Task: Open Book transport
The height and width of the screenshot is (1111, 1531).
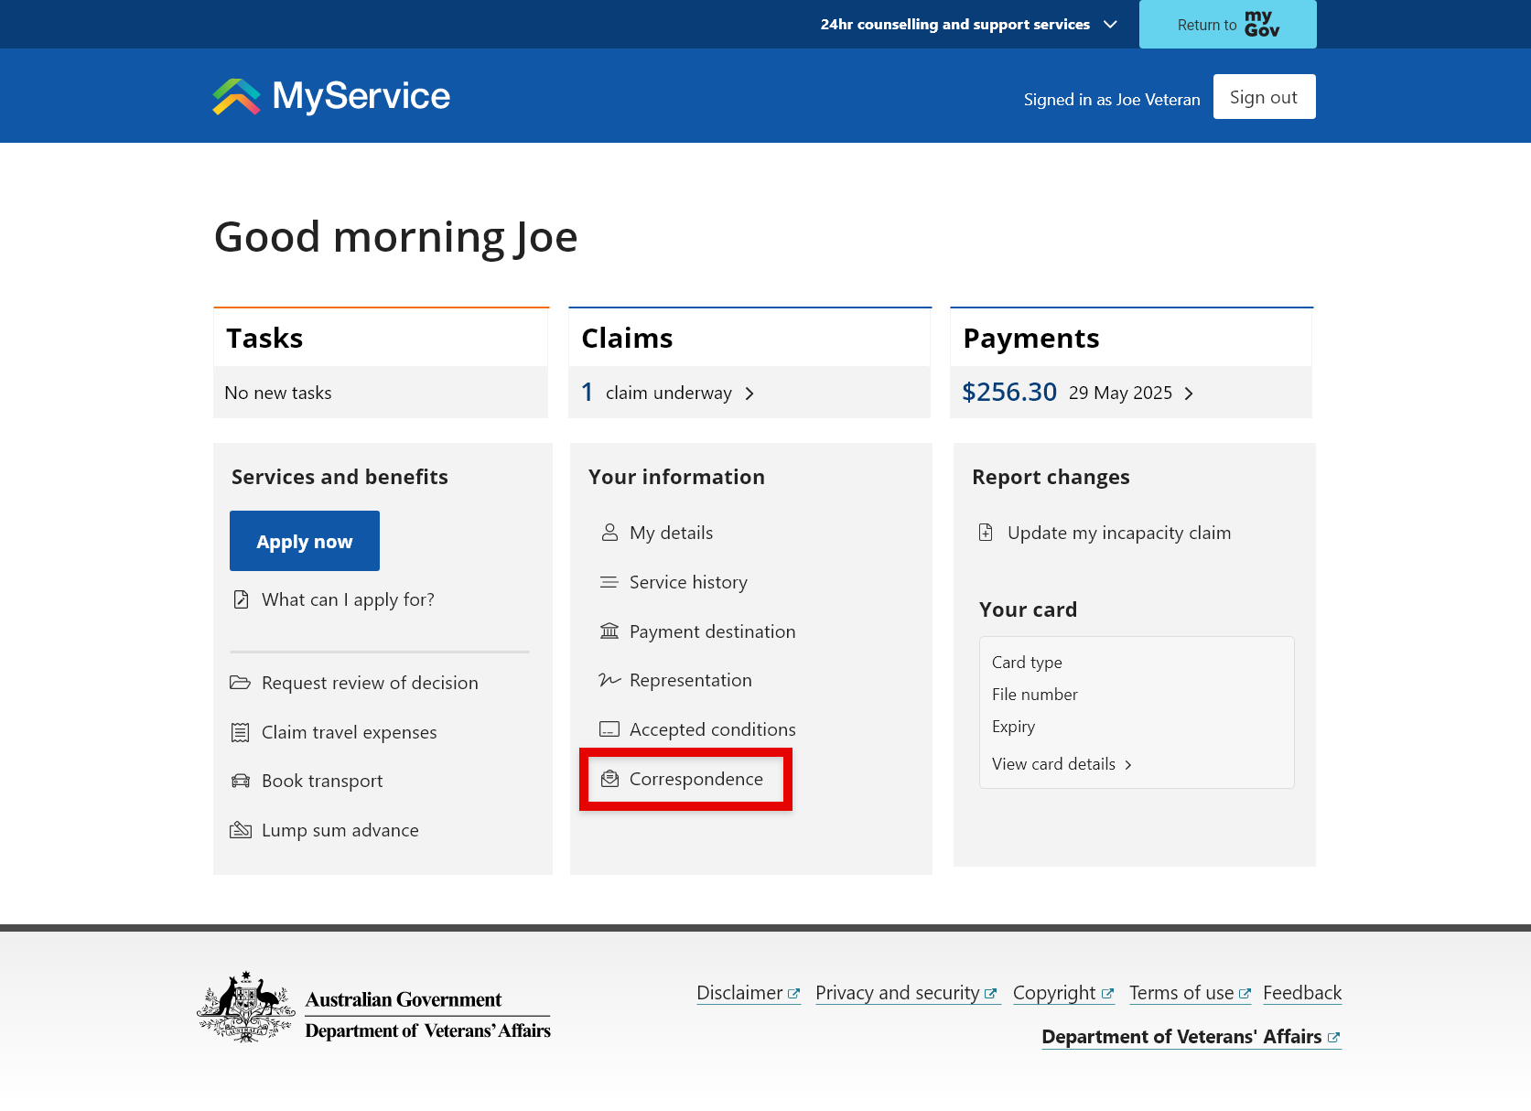Action: (321, 780)
